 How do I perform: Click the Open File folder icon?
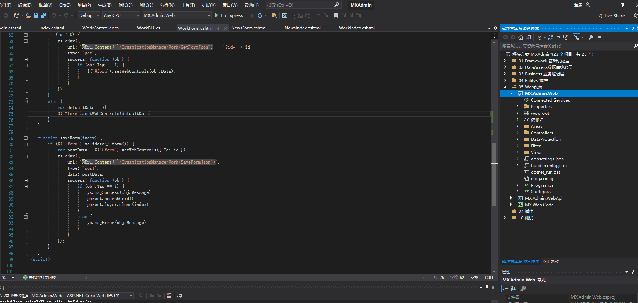pyautogui.click(x=28, y=15)
